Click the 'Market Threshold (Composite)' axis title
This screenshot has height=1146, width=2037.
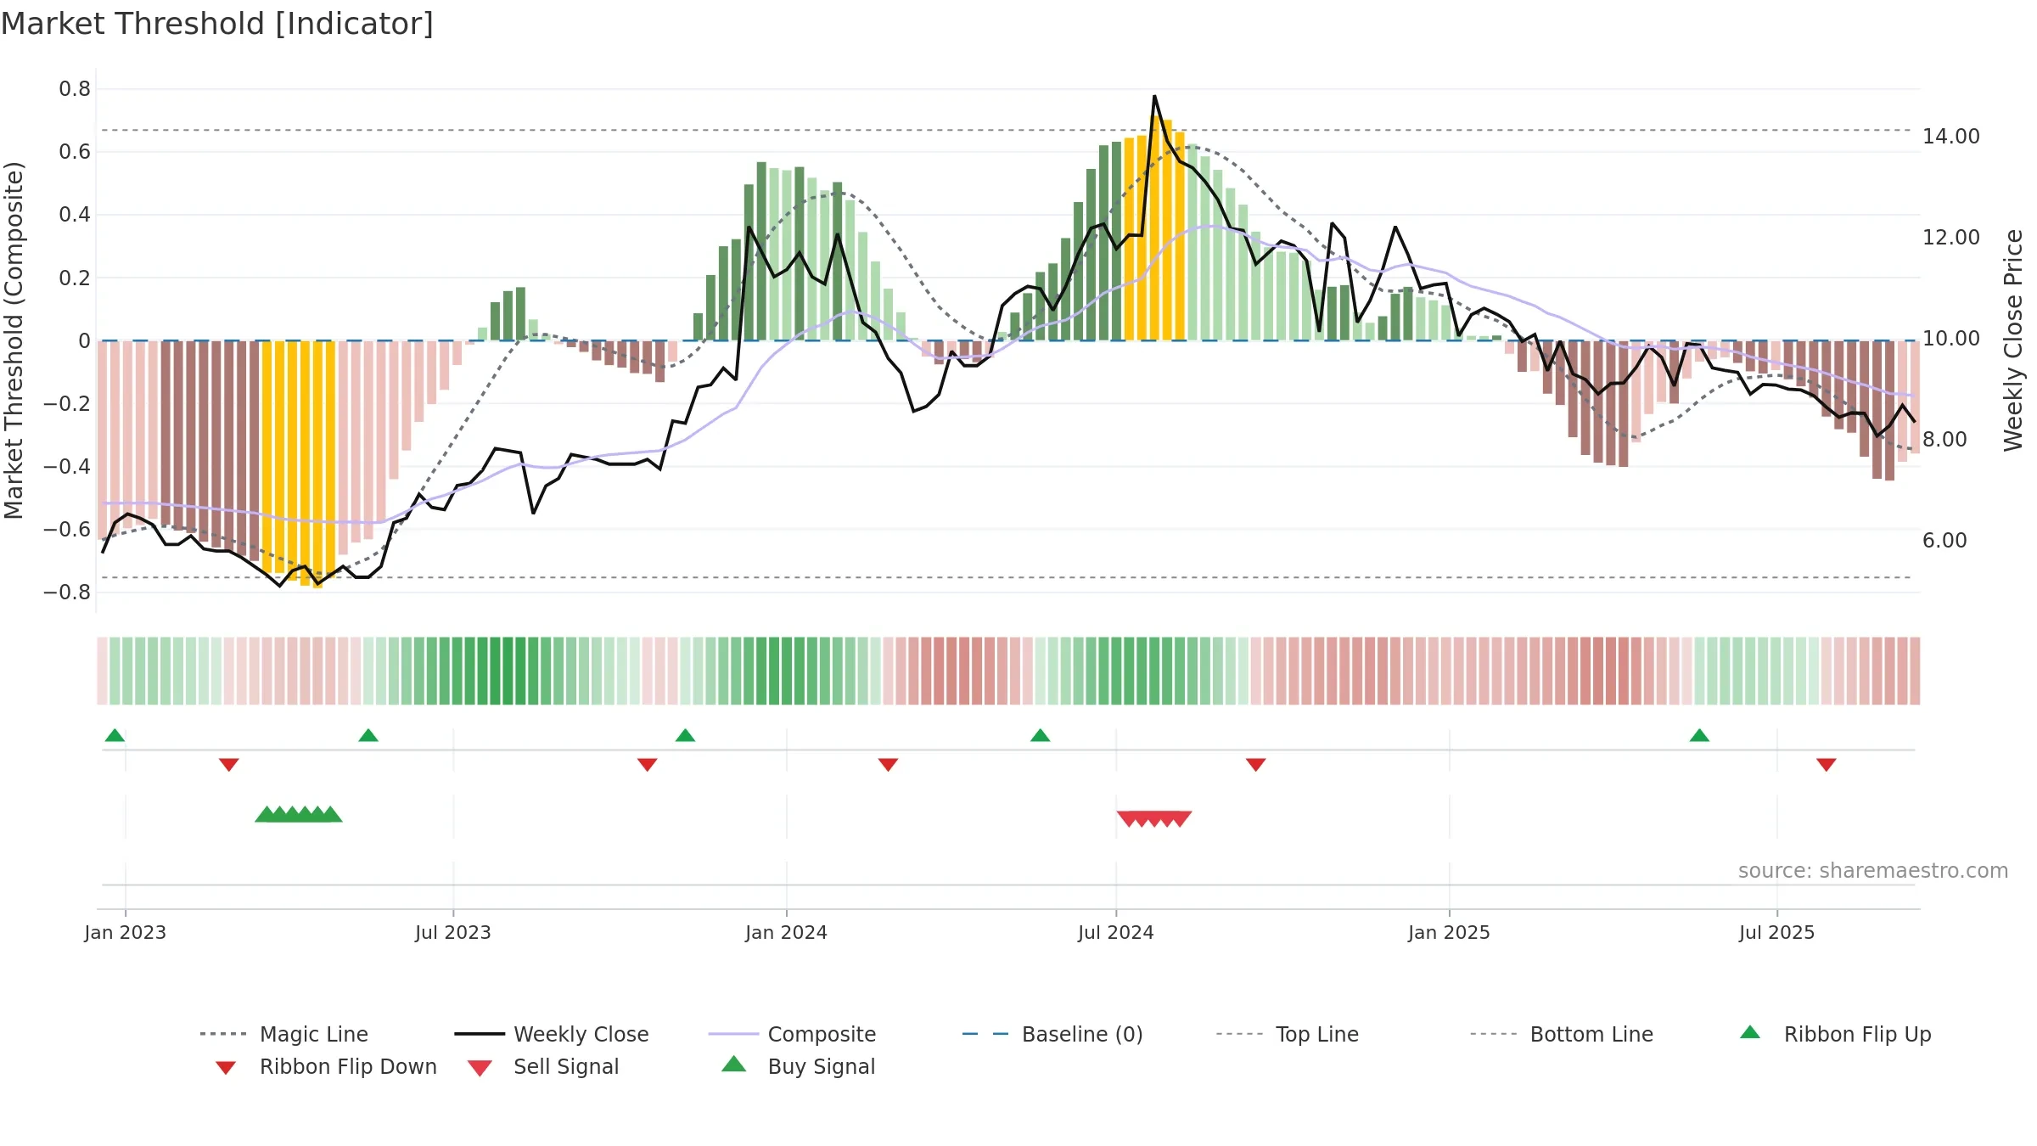[x=14, y=340]
